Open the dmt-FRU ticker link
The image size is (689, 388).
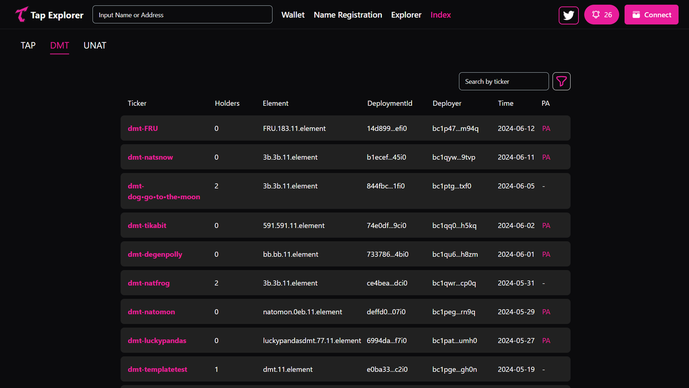click(x=143, y=129)
